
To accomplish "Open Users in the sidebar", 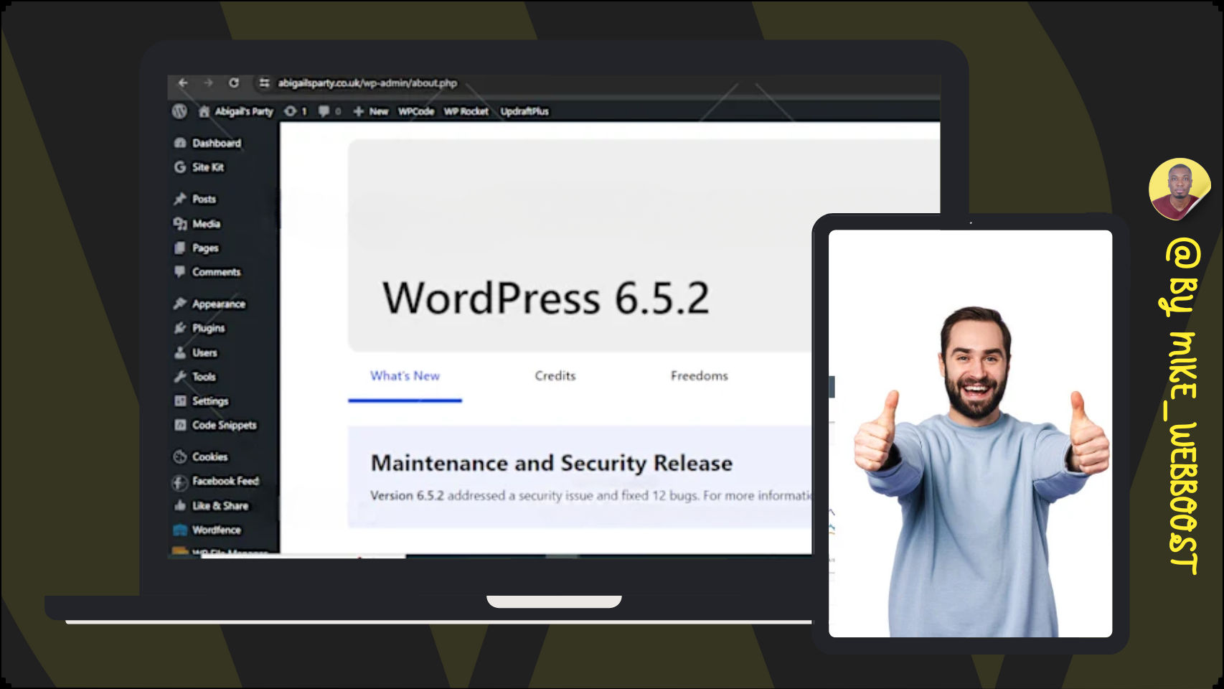I will point(204,352).
